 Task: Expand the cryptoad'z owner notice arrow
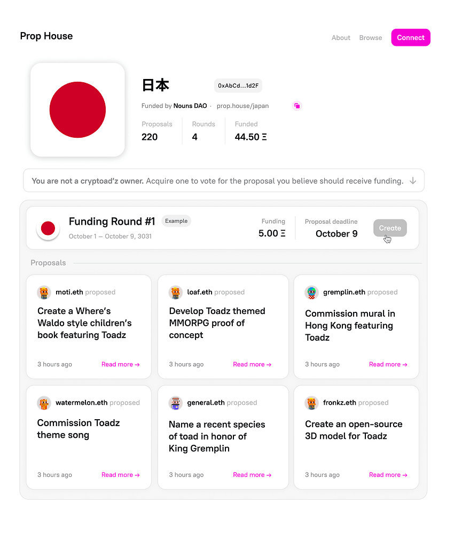pos(413,181)
